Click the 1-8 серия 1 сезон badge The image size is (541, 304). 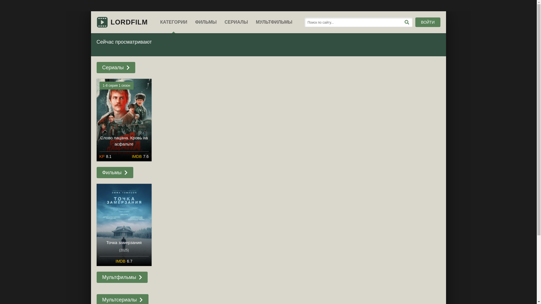(116, 86)
